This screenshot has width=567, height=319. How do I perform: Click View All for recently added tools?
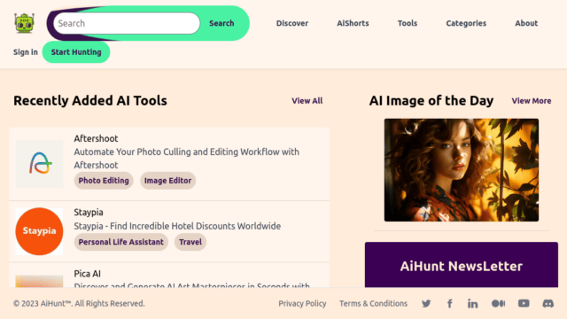[307, 101]
